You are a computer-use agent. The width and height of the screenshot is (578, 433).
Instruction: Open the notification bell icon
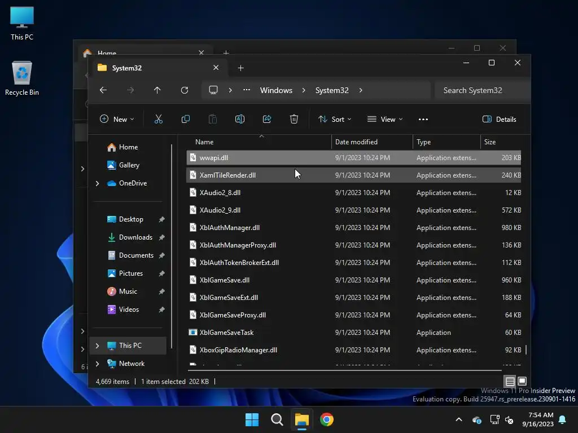tap(563, 419)
